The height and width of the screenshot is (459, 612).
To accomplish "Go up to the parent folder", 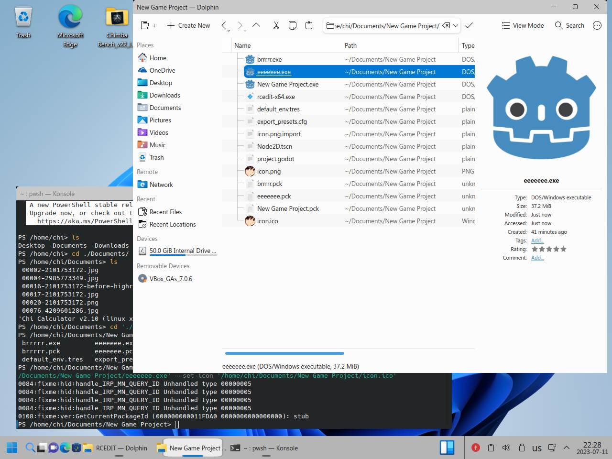I will [256, 26].
